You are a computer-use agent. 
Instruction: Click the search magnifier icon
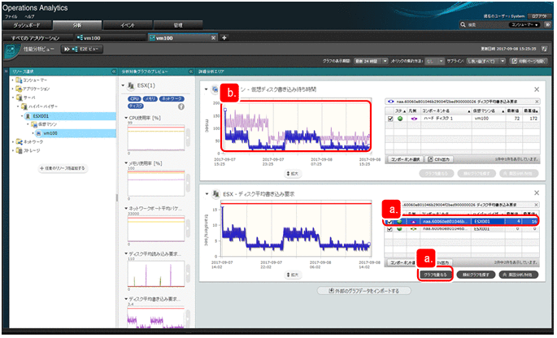click(461, 25)
